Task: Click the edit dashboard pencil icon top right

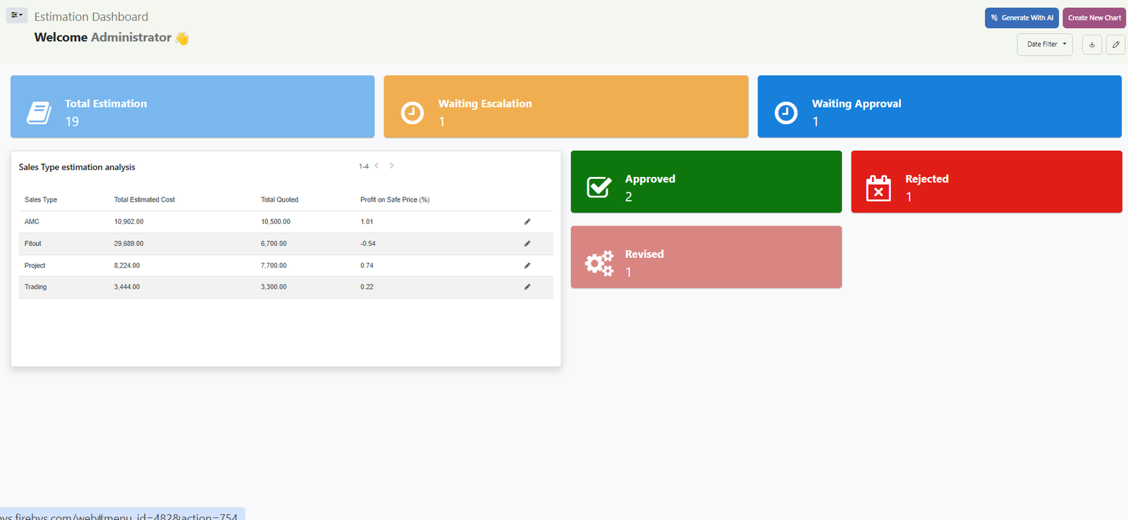Action: click(1115, 44)
